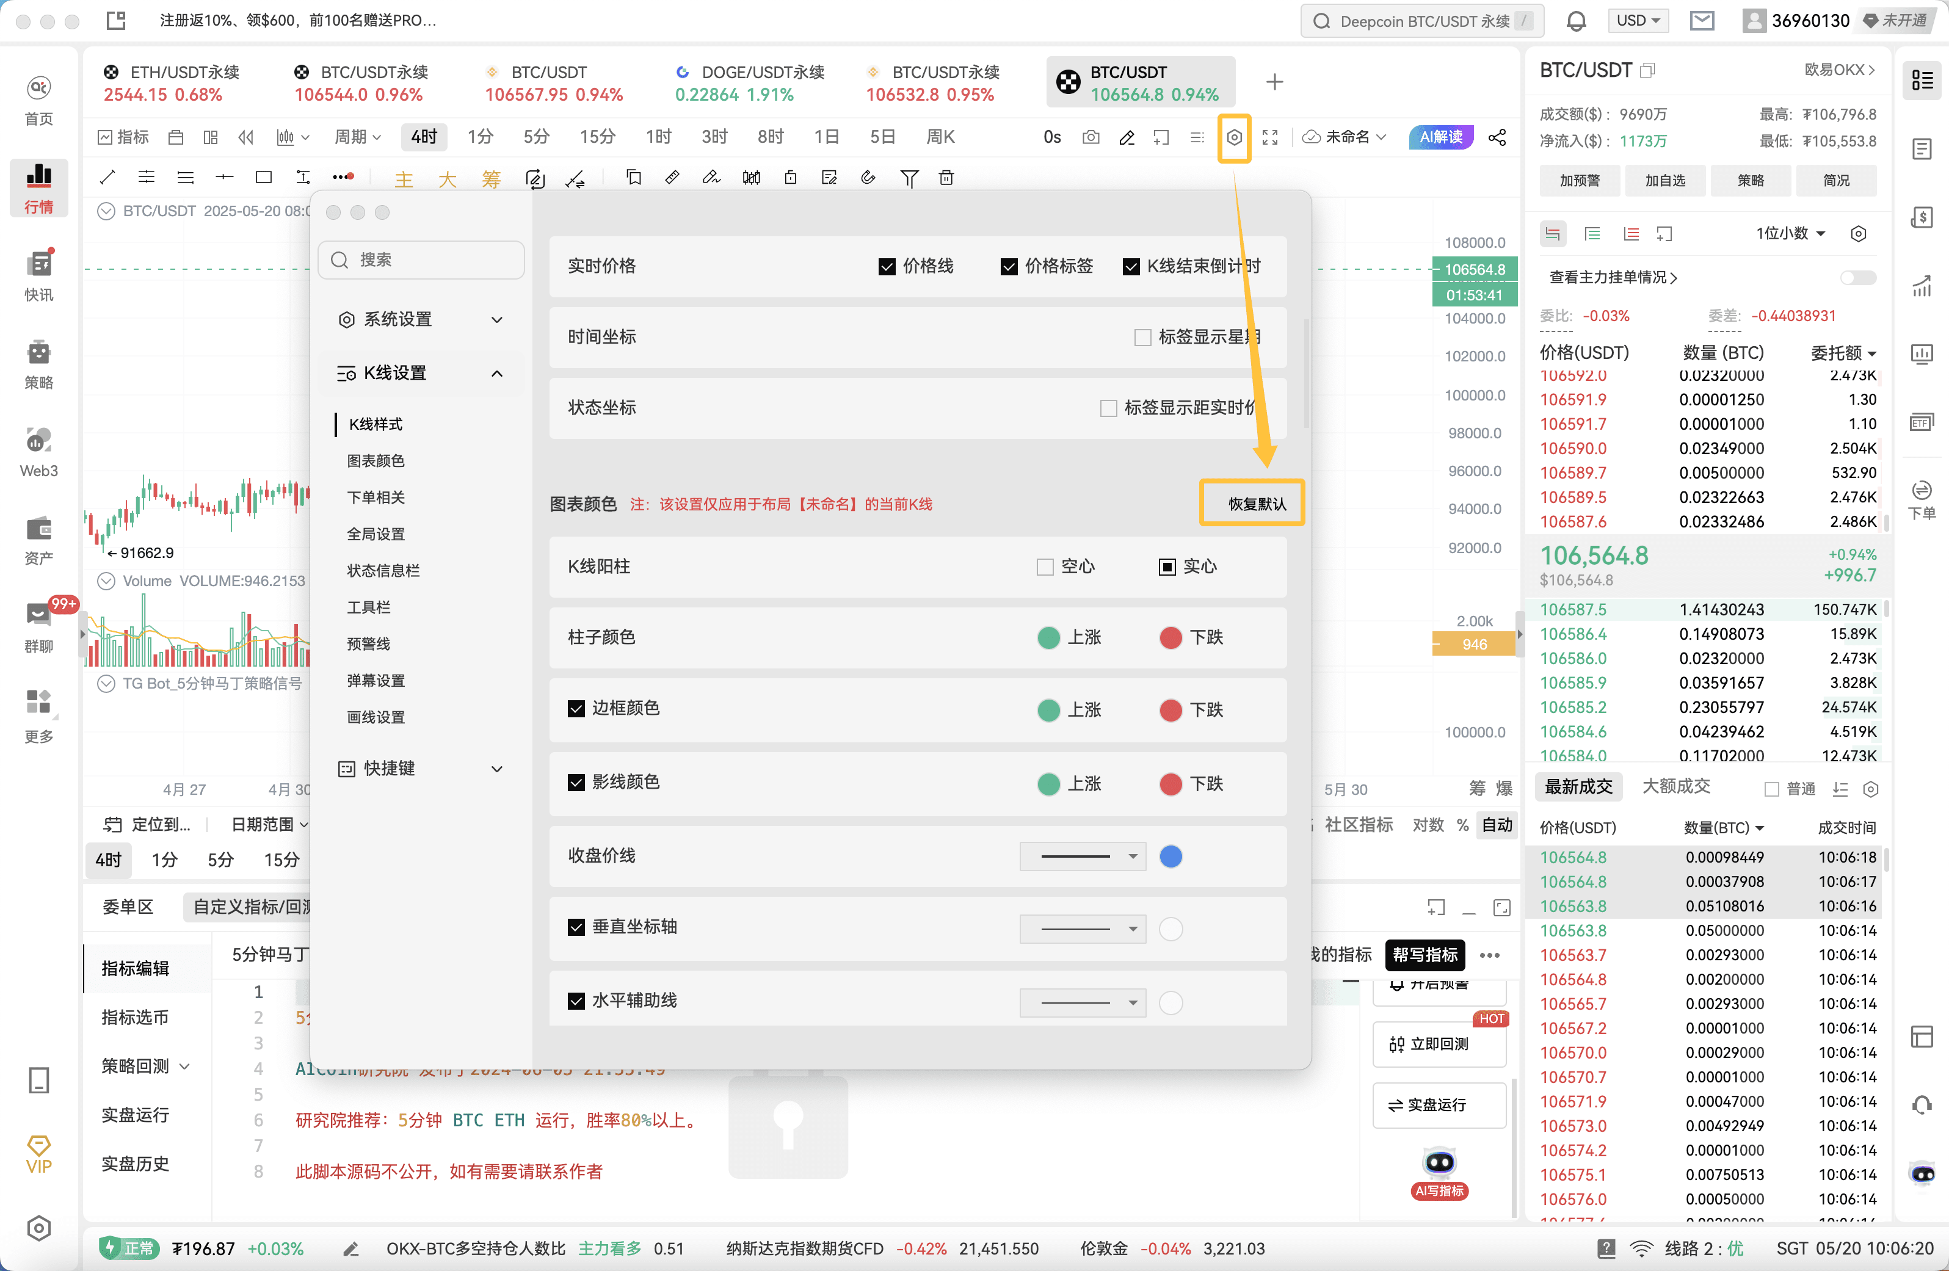Image resolution: width=1949 pixels, height=1271 pixels.
Task: Expand the 快捷键 section
Action: 420,768
